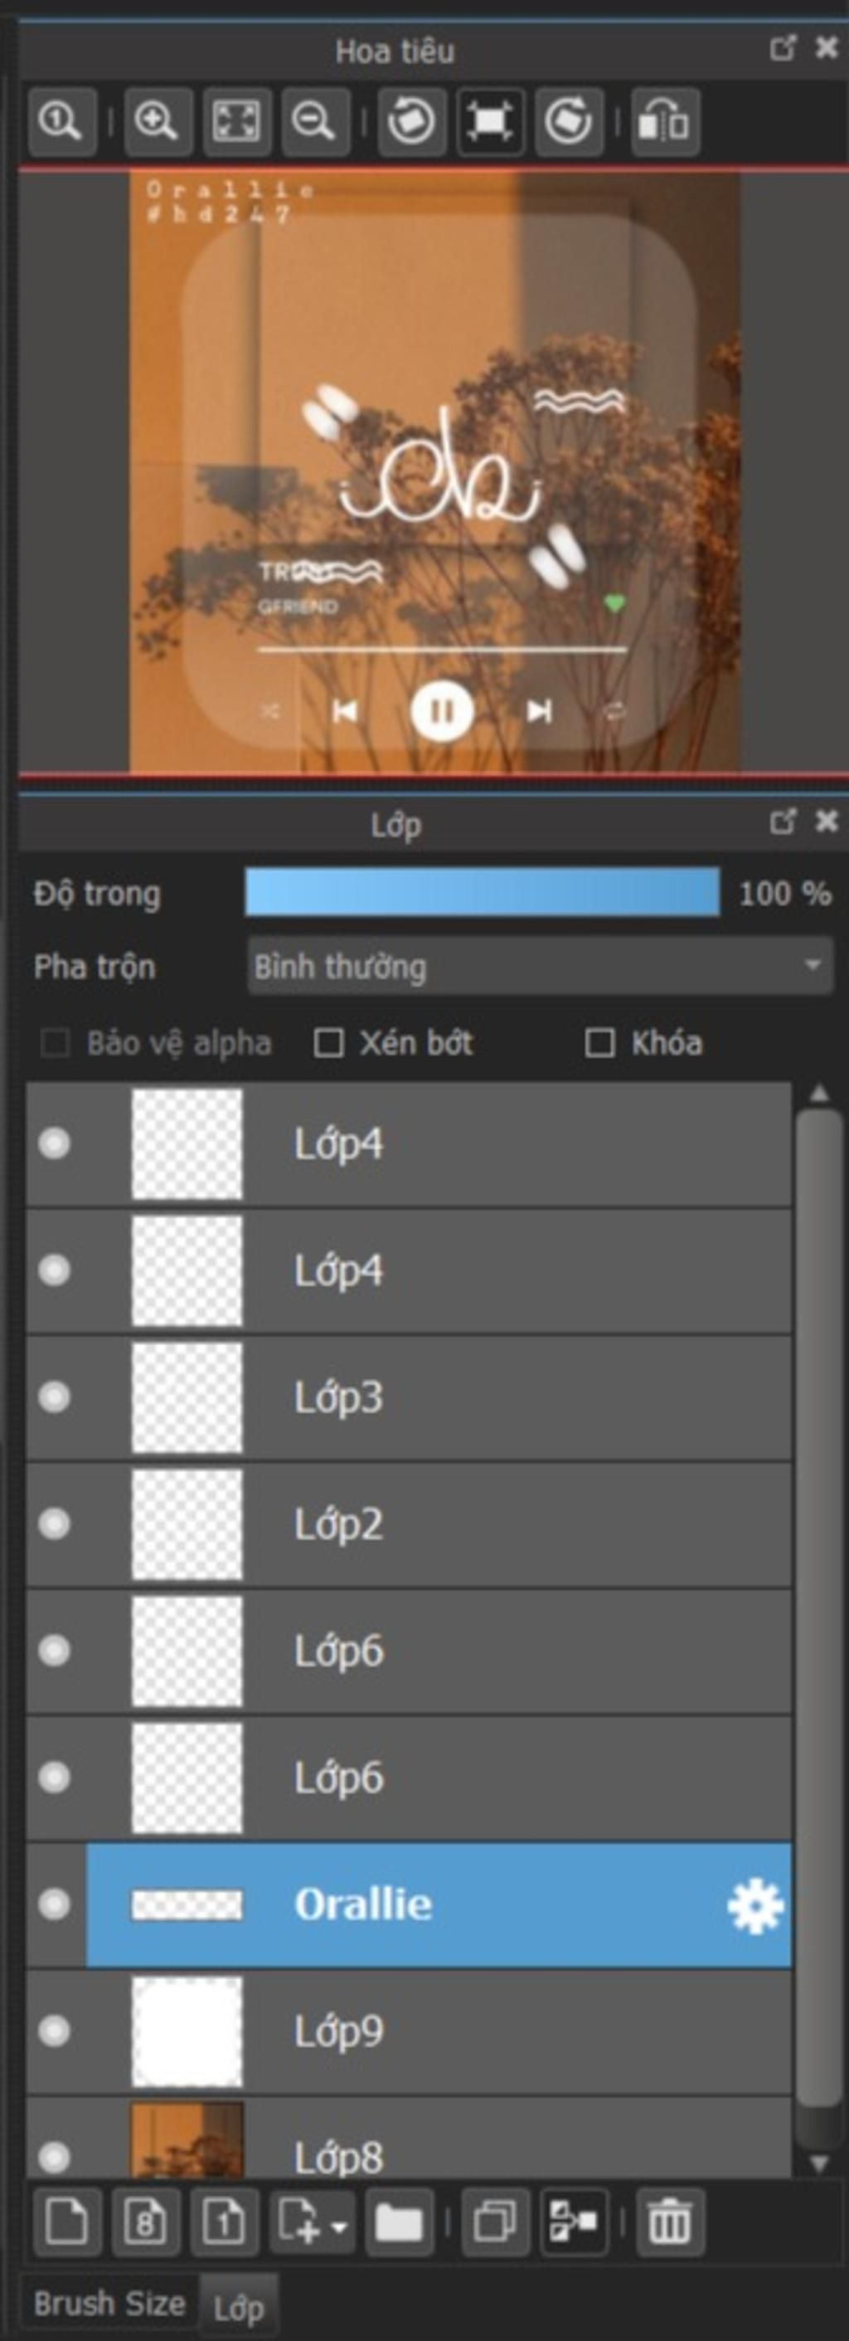Switch to the Lớp tab

pos(239,2306)
